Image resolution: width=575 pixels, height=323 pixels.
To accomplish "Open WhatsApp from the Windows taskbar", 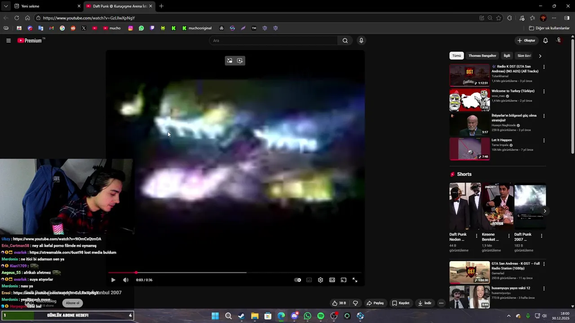I will pyautogui.click(x=307, y=316).
